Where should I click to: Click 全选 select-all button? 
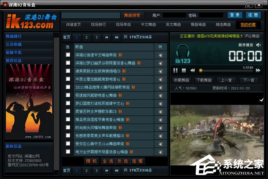point(108,161)
